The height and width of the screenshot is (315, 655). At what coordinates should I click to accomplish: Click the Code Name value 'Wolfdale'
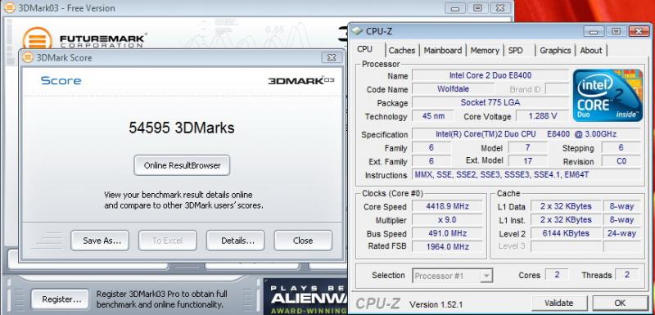453,89
